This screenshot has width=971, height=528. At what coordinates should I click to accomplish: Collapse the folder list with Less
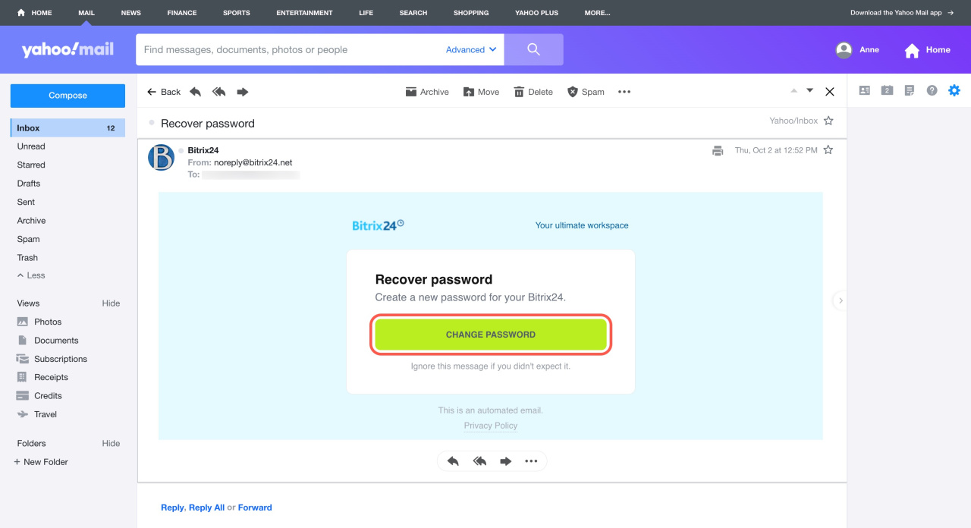point(31,275)
